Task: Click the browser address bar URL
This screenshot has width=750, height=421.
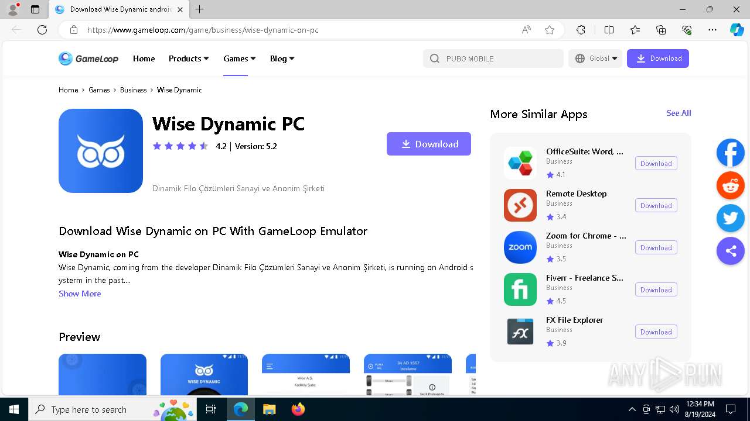Action: pos(203,30)
